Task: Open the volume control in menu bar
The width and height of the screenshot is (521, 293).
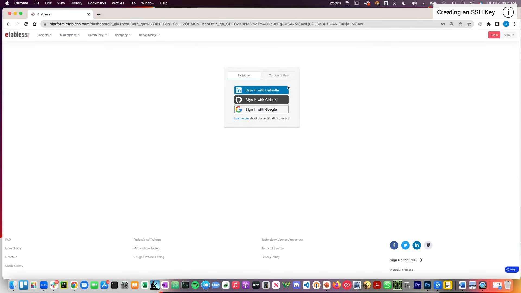Action: click(x=414, y=3)
